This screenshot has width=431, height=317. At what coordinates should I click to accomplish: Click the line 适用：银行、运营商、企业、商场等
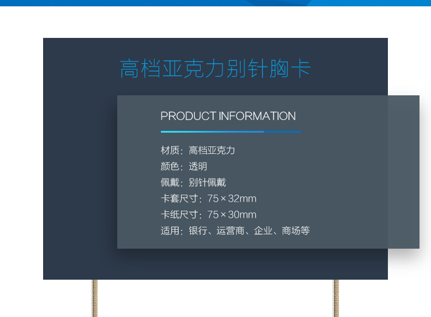[235, 230]
